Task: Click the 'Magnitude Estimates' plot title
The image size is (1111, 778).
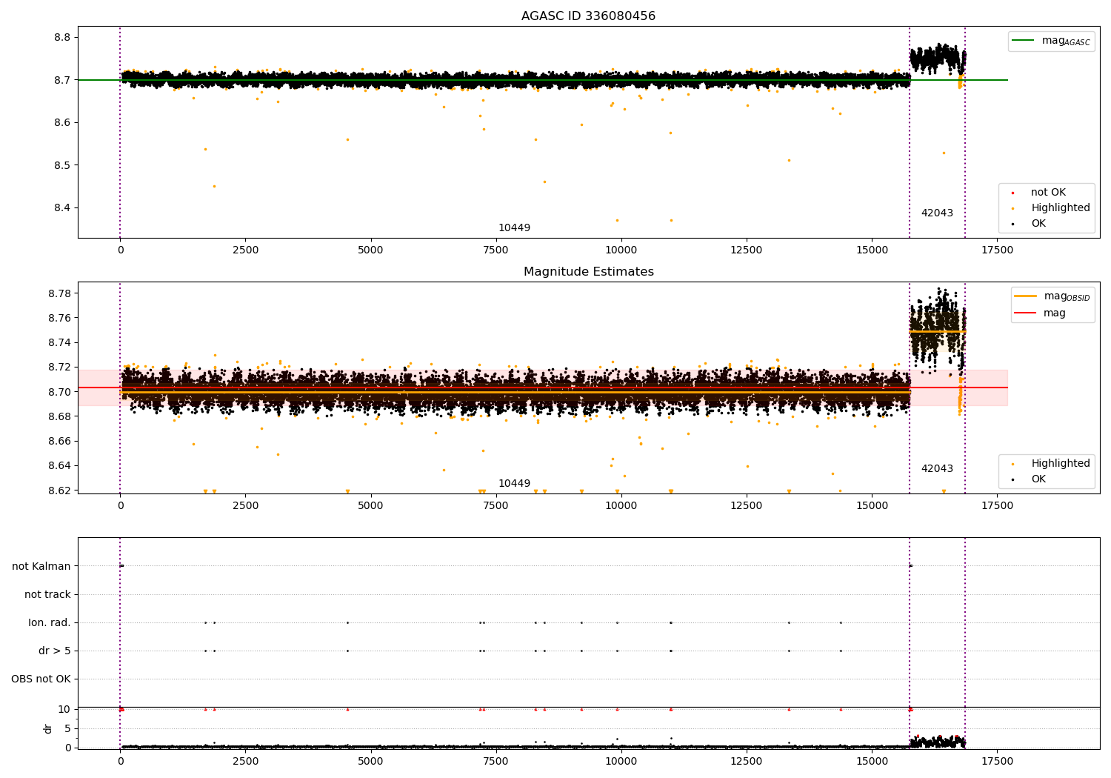Action: (588, 272)
